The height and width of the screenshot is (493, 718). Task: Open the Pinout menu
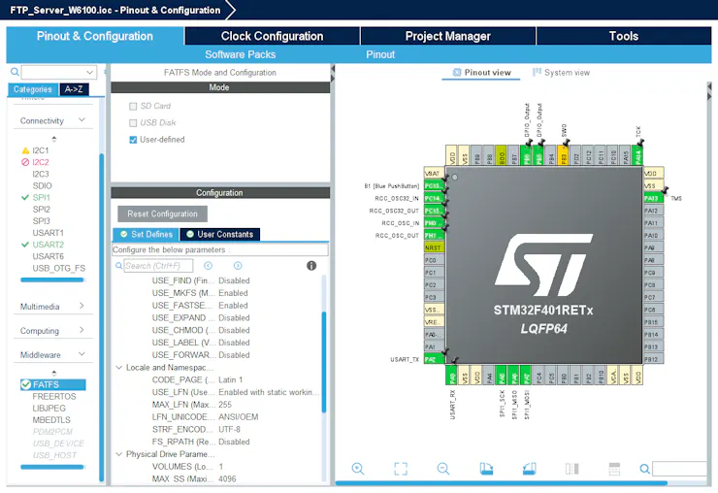coord(380,54)
